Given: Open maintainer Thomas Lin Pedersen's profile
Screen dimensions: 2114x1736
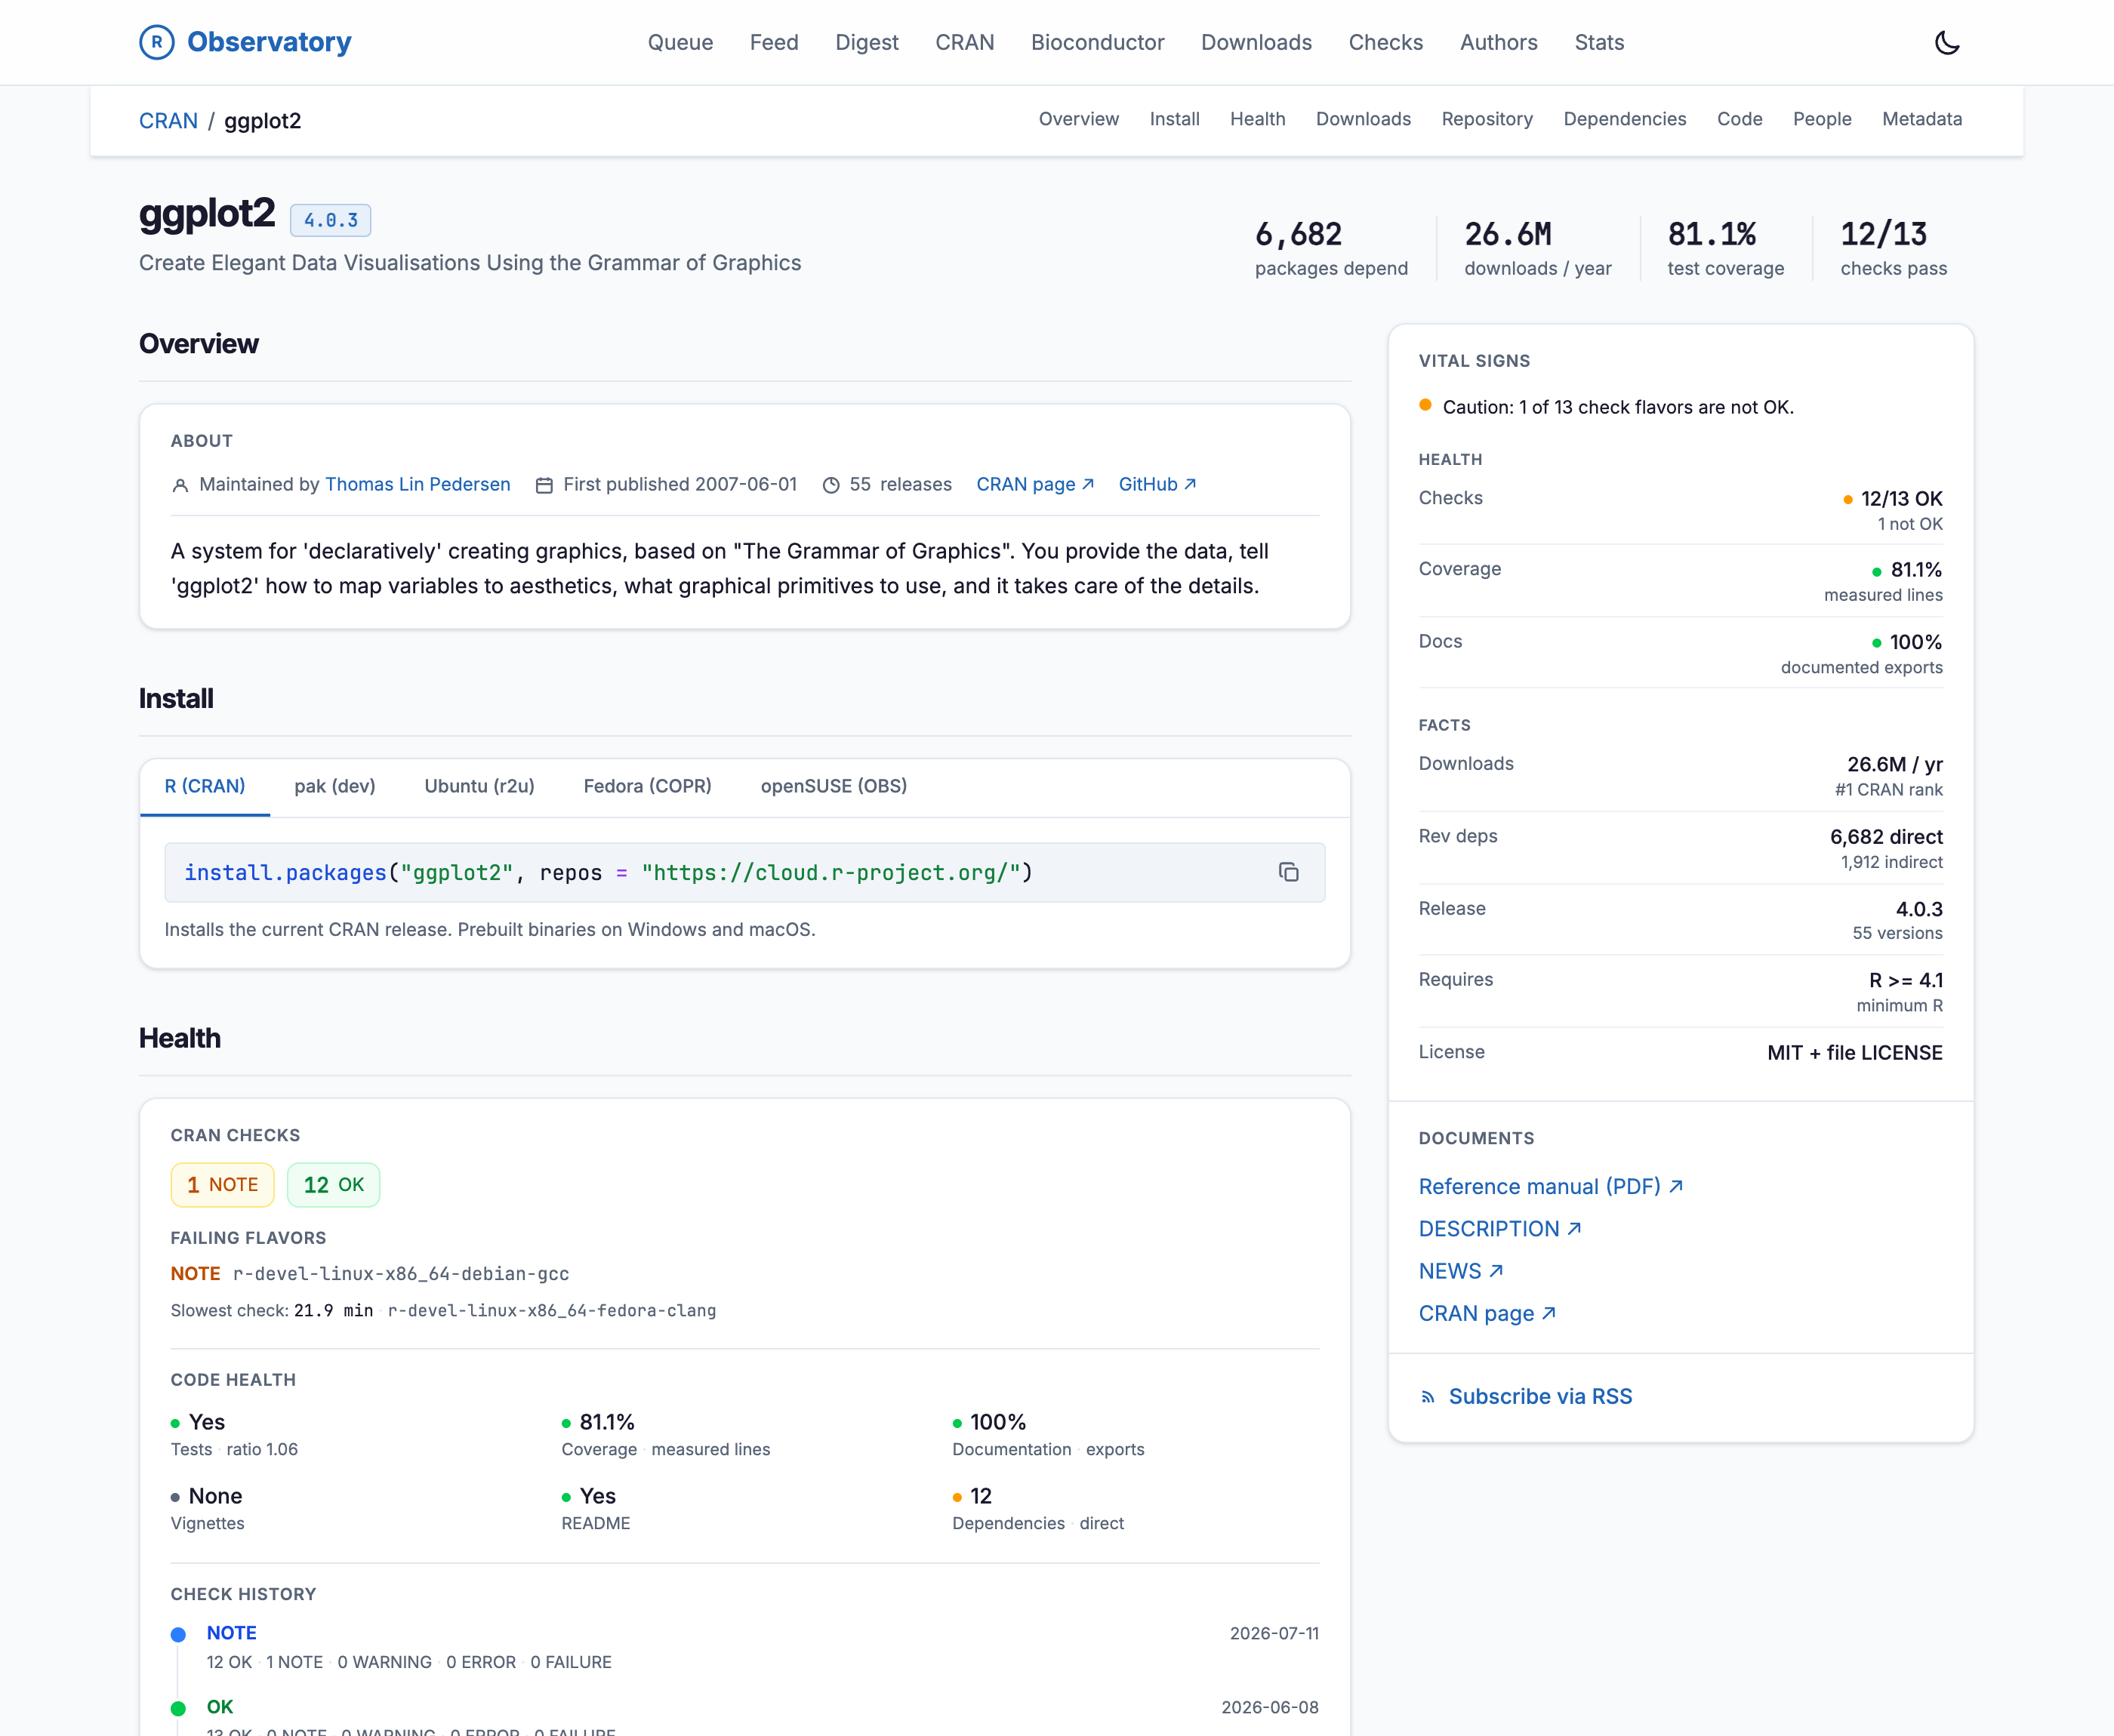Looking at the screenshot, I should [x=417, y=484].
